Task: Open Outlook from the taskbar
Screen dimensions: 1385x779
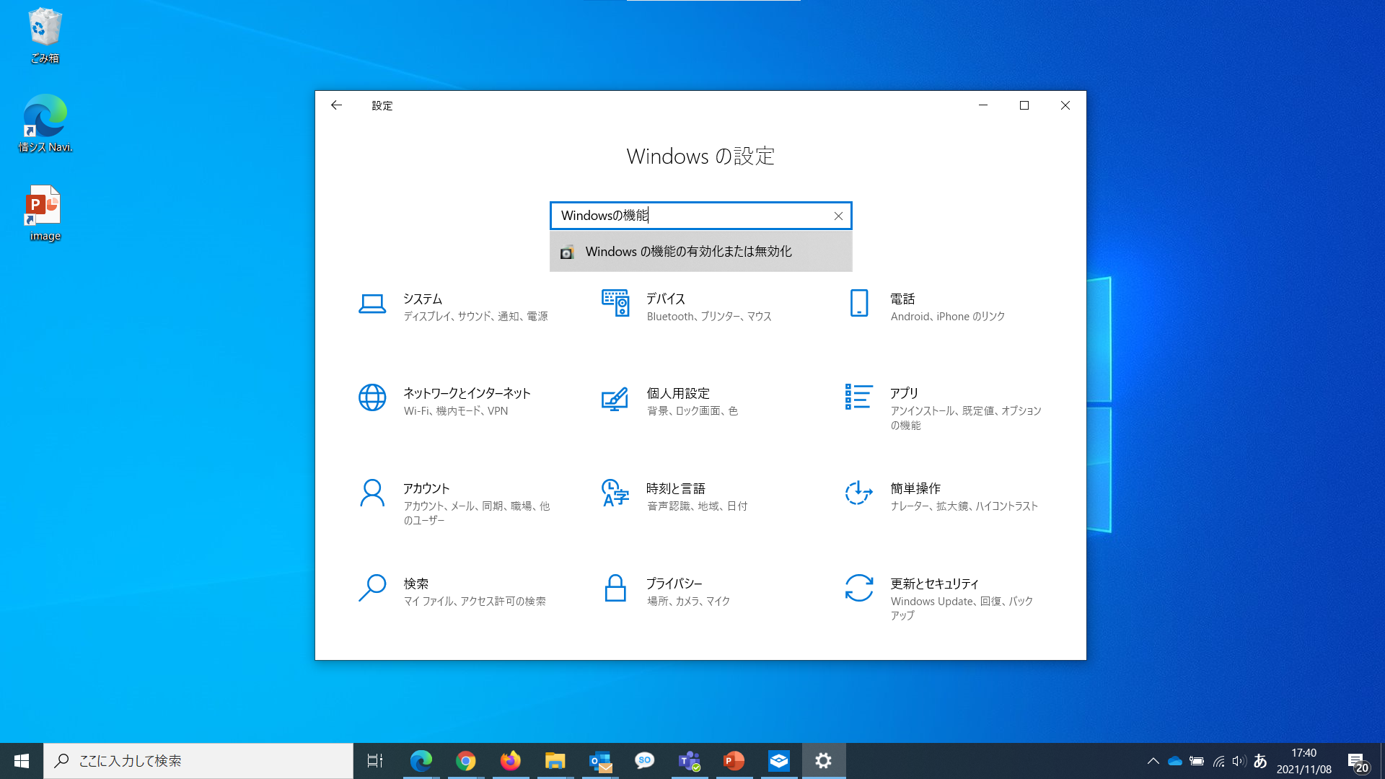Action: tap(600, 761)
